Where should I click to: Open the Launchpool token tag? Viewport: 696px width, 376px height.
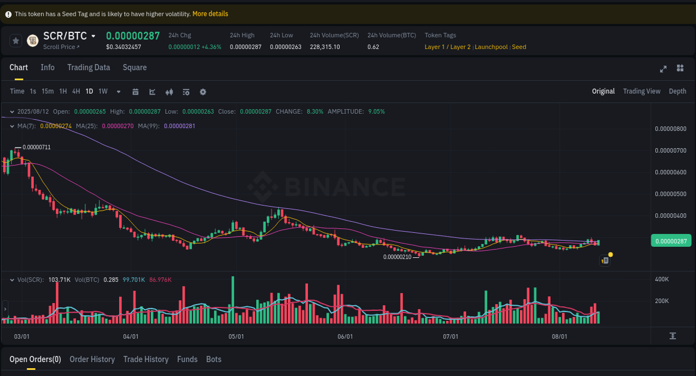[x=491, y=47]
